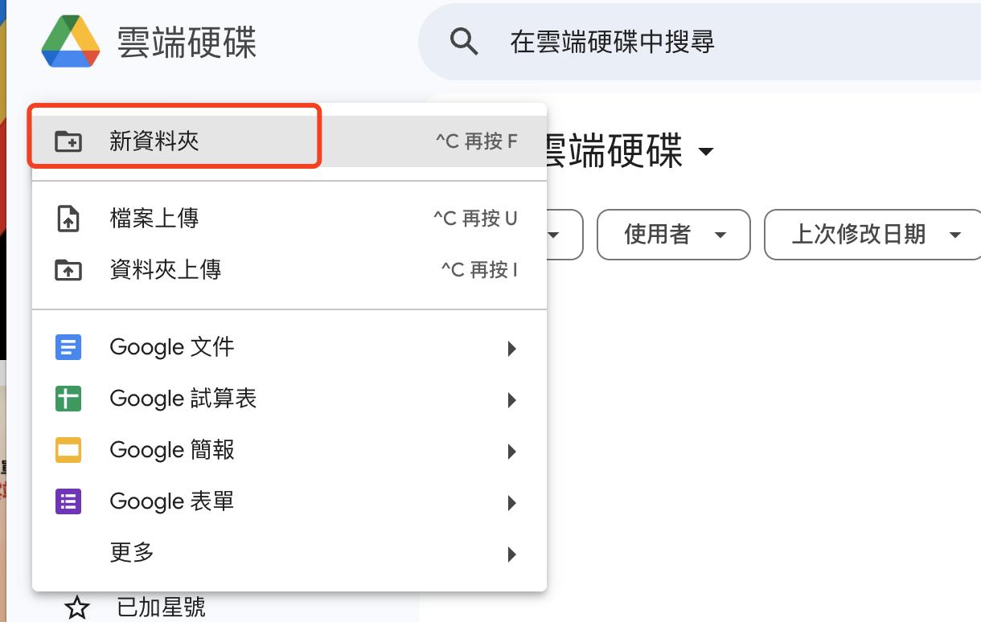Expand the Google 試算表 submenu arrow
The width and height of the screenshot is (981, 622).
click(x=511, y=400)
